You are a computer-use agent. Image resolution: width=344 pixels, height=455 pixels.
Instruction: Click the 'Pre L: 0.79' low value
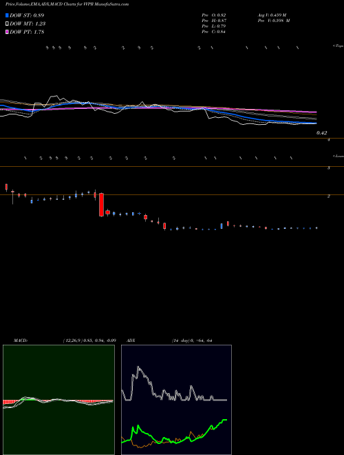pyautogui.click(x=214, y=26)
